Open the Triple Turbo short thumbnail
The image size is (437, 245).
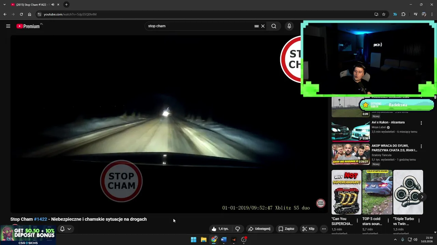pyautogui.click(x=408, y=192)
